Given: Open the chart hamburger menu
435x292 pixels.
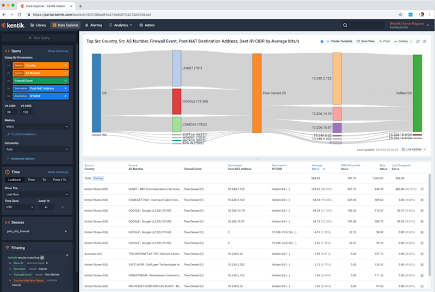Looking at the screenshot, I should point(425,41).
